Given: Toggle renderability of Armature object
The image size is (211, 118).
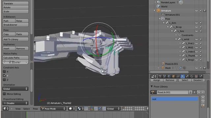Looking at the screenshot, I should point(204,10).
